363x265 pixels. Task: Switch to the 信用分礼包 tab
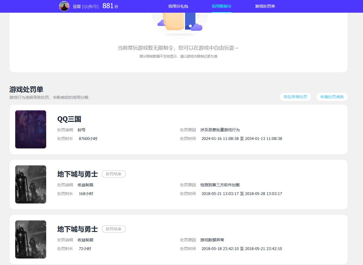[178, 6]
